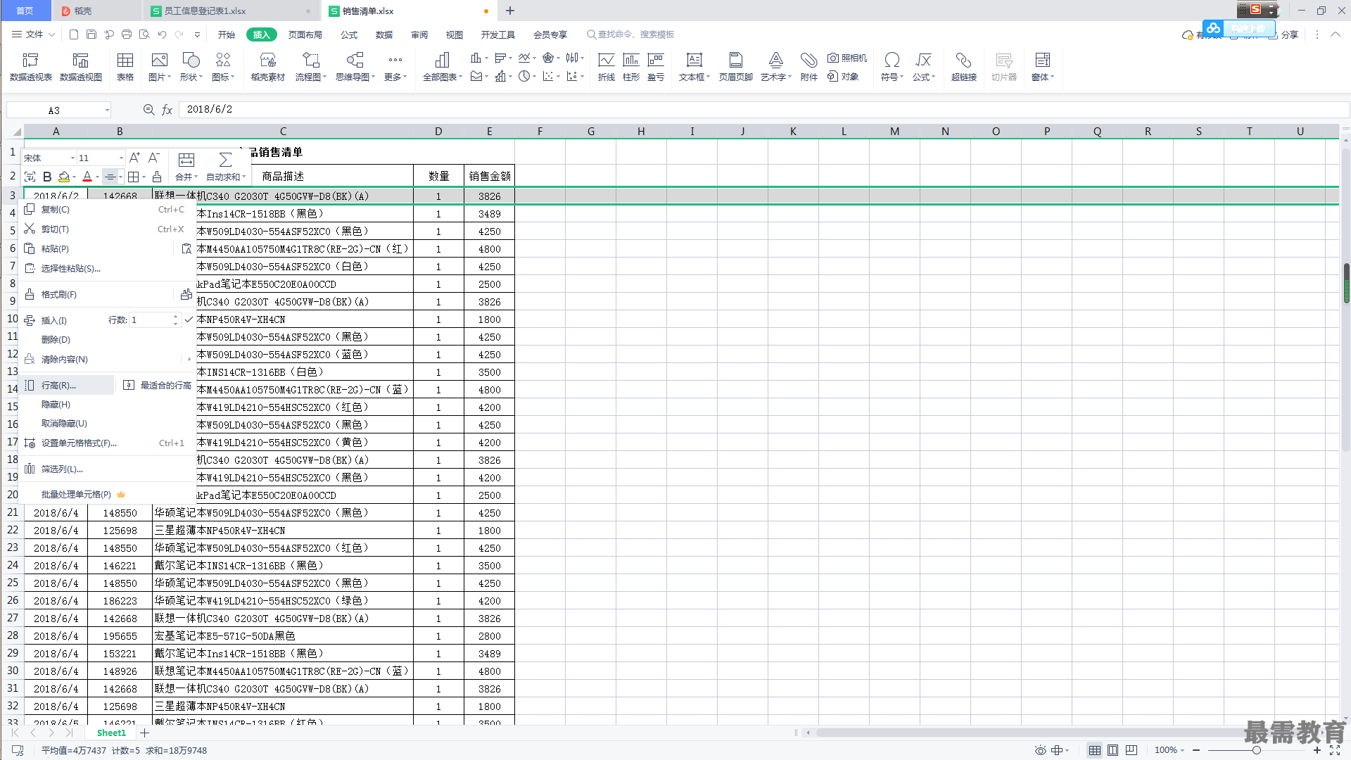Click 最适合的行高 auto-fit row height
The height and width of the screenshot is (760, 1351).
(158, 385)
